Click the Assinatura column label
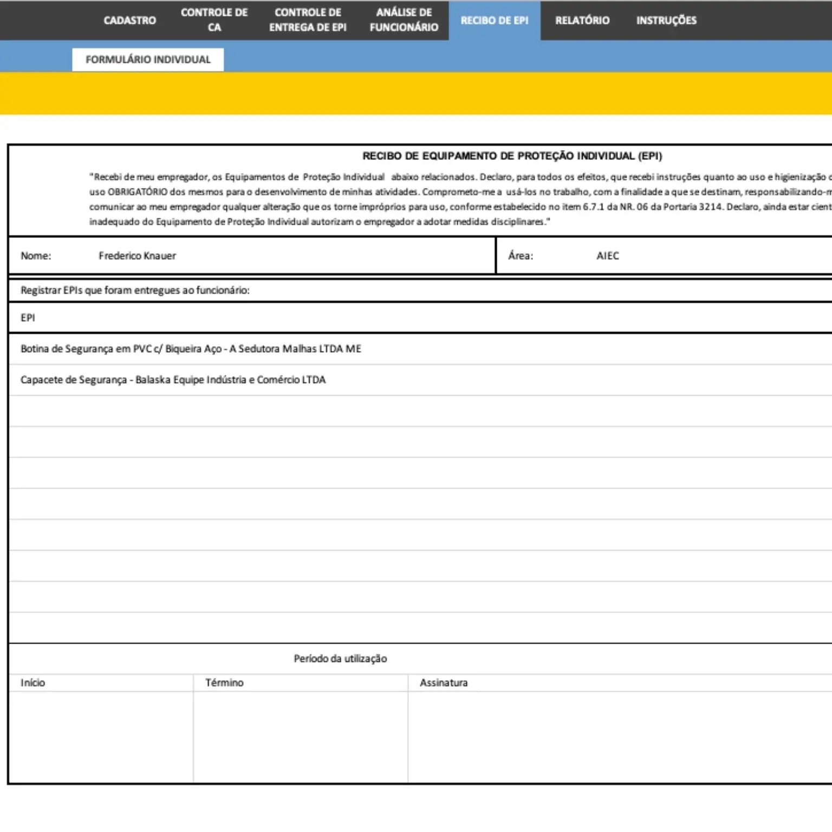The height and width of the screenshot is (832, 832). (x=444, y=682)
